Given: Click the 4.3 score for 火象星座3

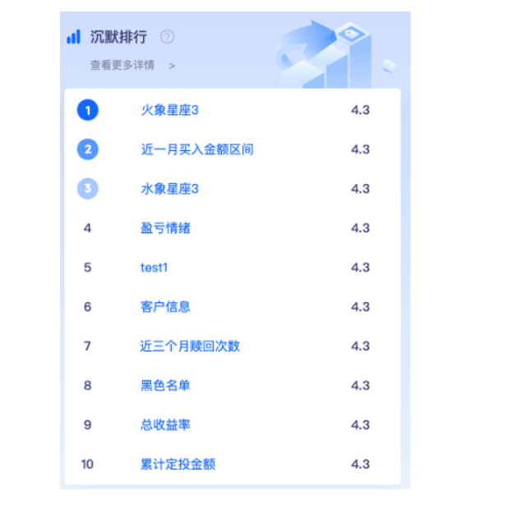Looking at the screenshot, I should tap(361, 110).
